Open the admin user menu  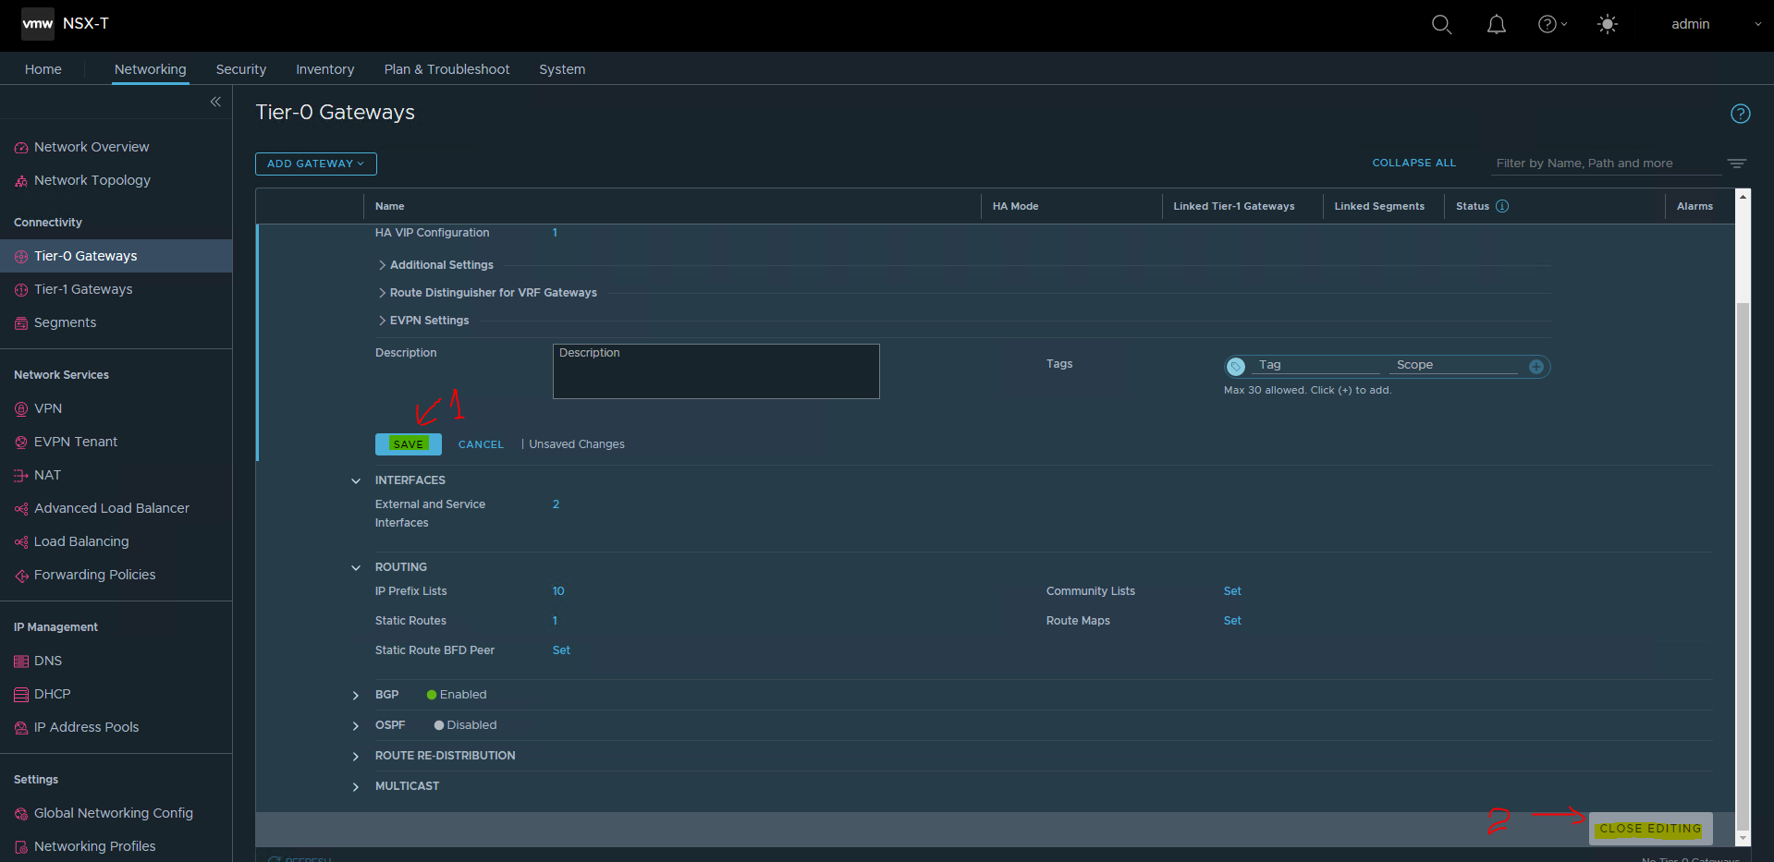point(1716,24)
